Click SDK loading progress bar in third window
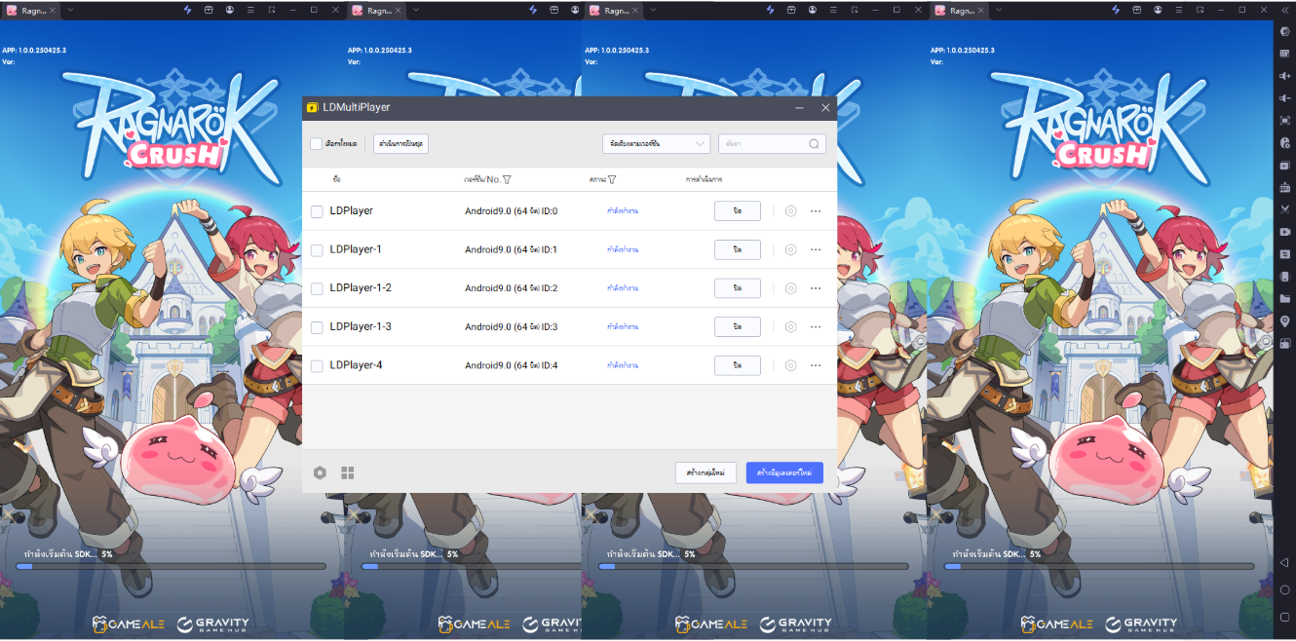 (754, 566)
